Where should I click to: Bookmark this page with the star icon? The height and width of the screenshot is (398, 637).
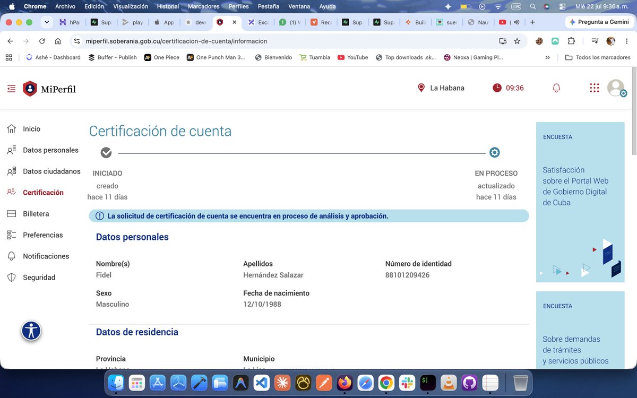tap(517, 41)
